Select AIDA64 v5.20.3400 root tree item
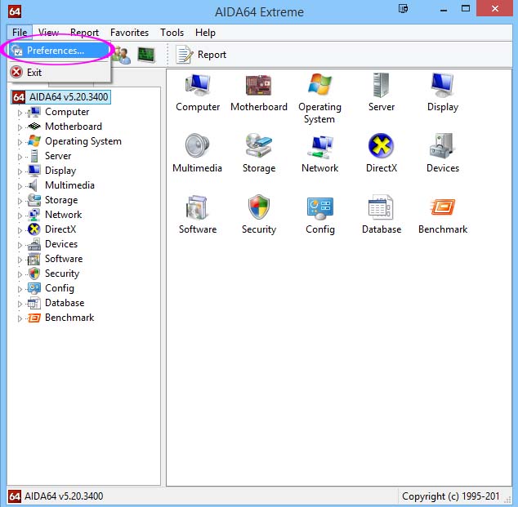 pyautogui.click(x=60, y=97)
